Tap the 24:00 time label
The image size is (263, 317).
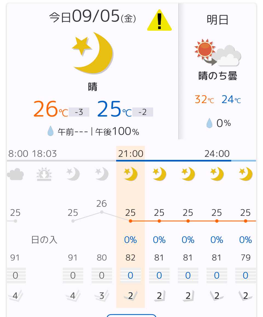pyautogui.click(x=217, y=154)
